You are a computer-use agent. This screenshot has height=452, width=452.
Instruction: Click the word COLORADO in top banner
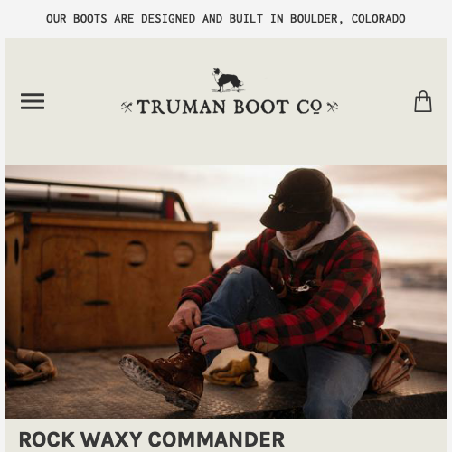tap(378, 19)
